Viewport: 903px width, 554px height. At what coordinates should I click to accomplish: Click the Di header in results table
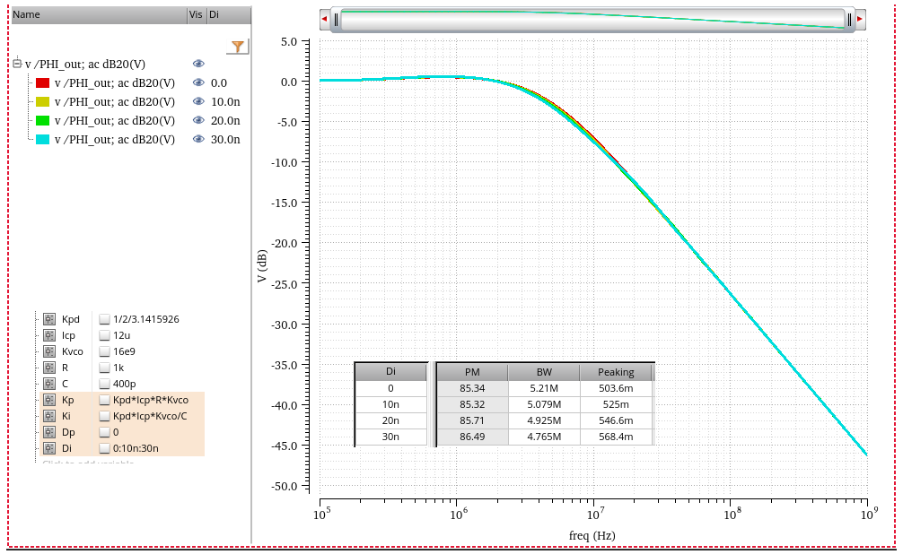pyautogui.click(x=390, y=372)
